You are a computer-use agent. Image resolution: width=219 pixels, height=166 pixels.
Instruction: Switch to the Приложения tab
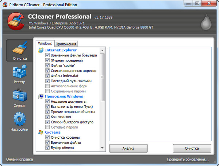pos(66,43)
